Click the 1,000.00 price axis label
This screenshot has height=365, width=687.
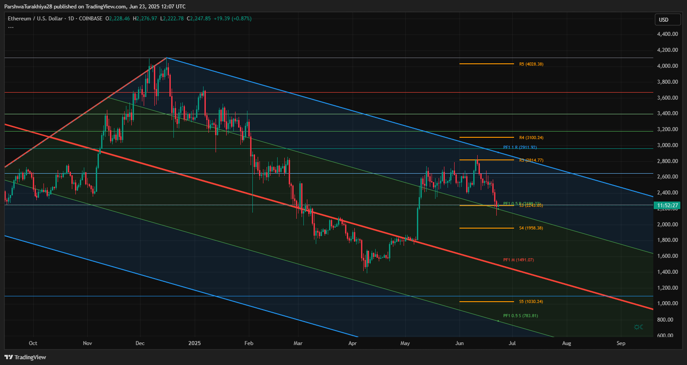pyautogui.click(x=667, y=303)
